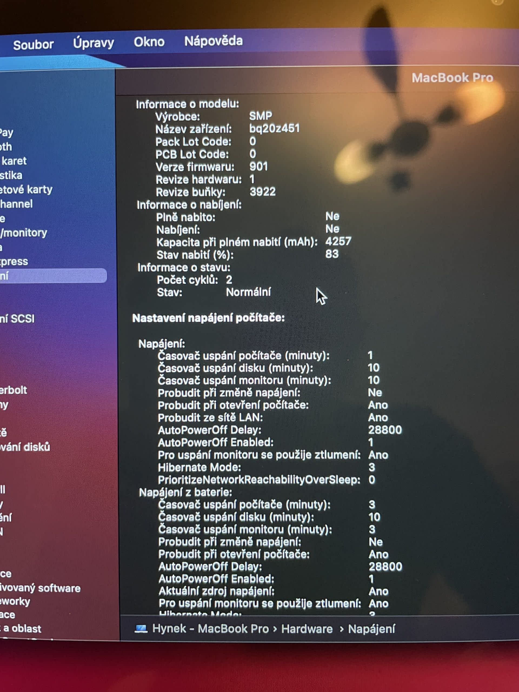The height and width of the screenshot is (692, 519).
Task: Open the Nápověda menu
Action: coord(213,41)
